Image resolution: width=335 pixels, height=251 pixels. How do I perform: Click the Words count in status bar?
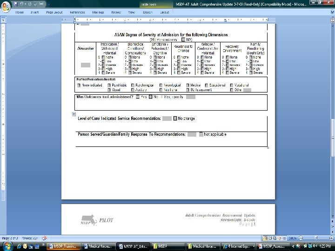click(30, 238)
